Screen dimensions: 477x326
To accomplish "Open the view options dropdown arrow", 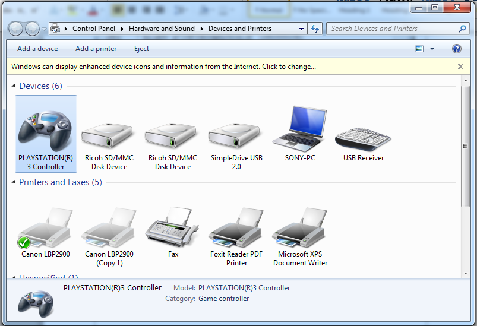I will tap(432, 49).
